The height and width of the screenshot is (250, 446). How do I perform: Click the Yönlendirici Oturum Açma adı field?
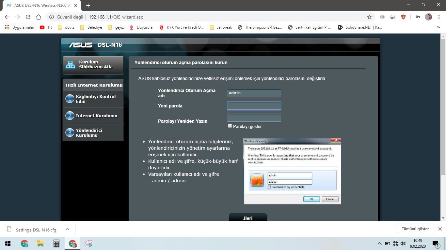[254, 93]
